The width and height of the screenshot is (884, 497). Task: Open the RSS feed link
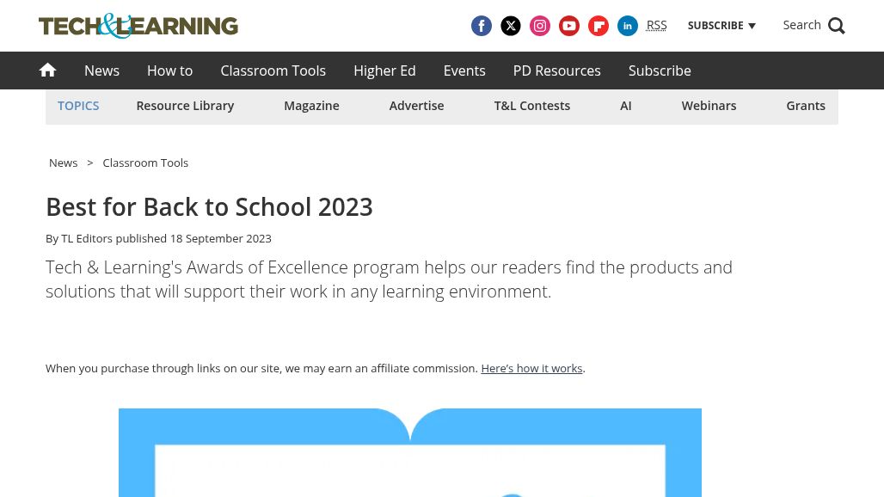(x=656, y=25)
